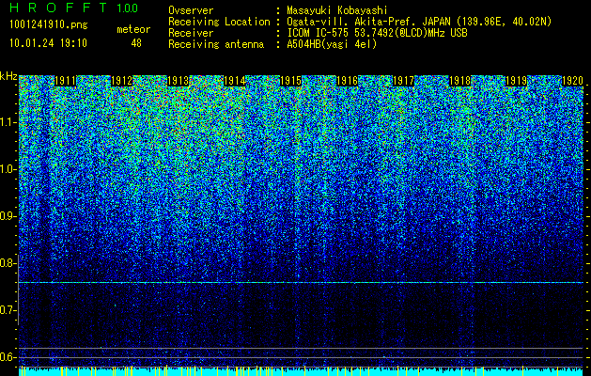Select the ICOM IC-575 53.7492 MHz USB text
The height and width of the screenshot is (376, 591).
point(377,33)
